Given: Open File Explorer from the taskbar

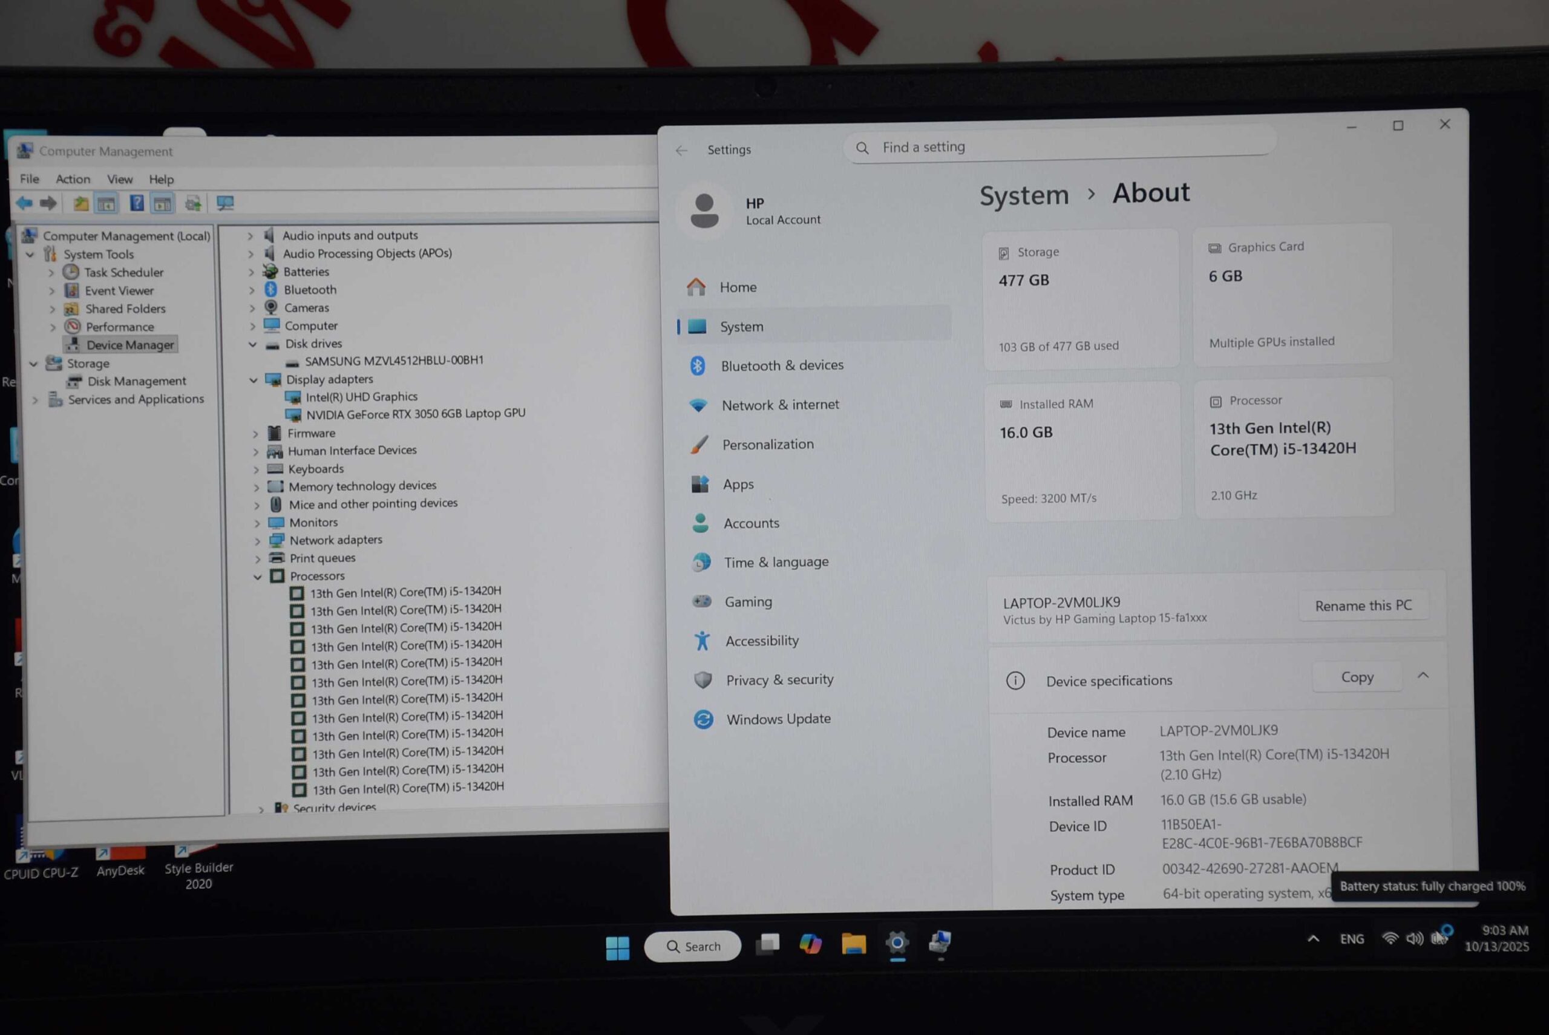Looking at the screenshot, I should tap(853, 944).
